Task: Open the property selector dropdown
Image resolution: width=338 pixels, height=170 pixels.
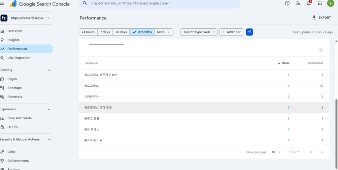Action: 26,18
